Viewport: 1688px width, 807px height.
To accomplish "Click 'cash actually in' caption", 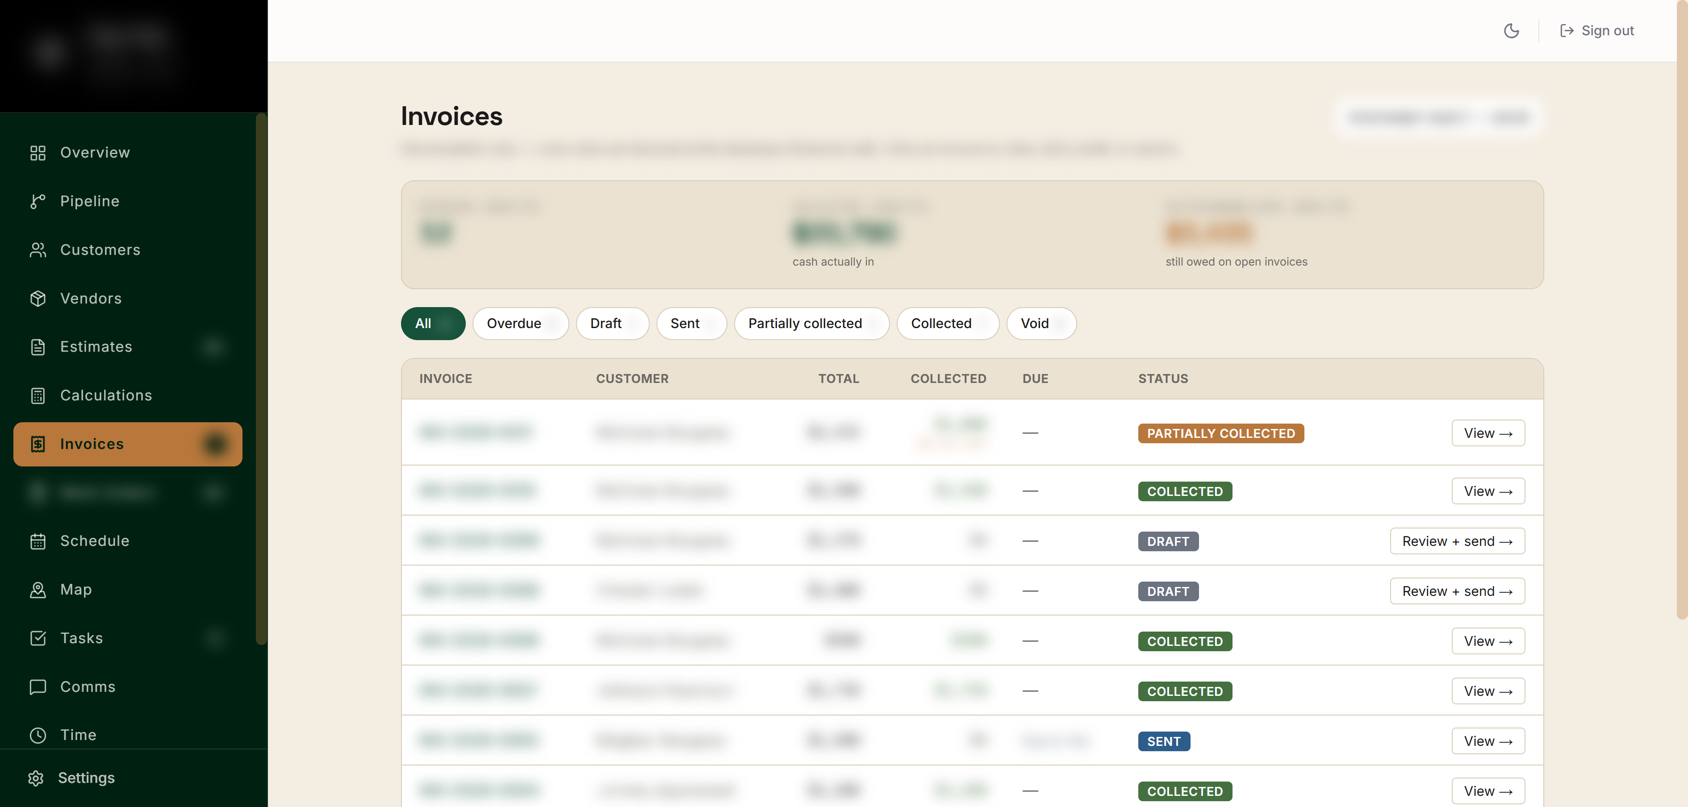I will (833, 262).
